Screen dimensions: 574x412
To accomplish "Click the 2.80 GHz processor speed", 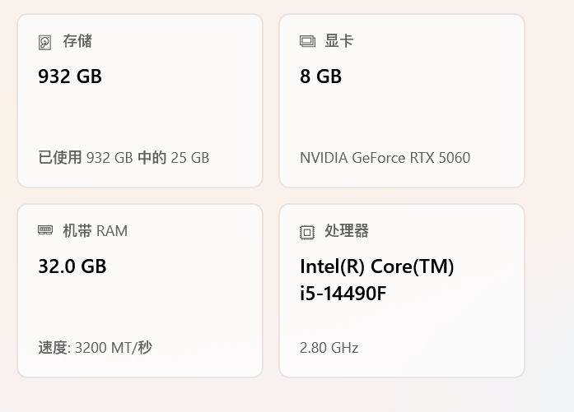I will [329, 348].
